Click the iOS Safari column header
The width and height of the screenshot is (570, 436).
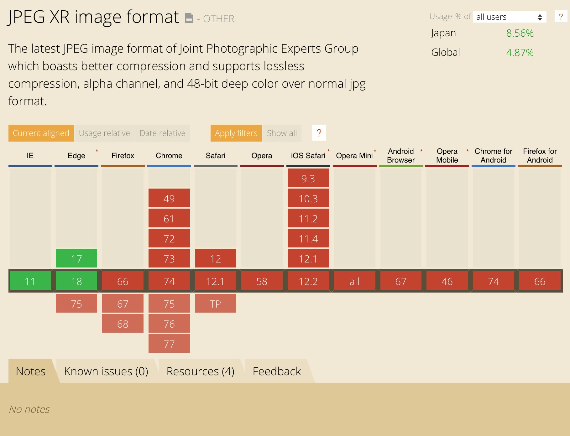[x=308, y=156]
